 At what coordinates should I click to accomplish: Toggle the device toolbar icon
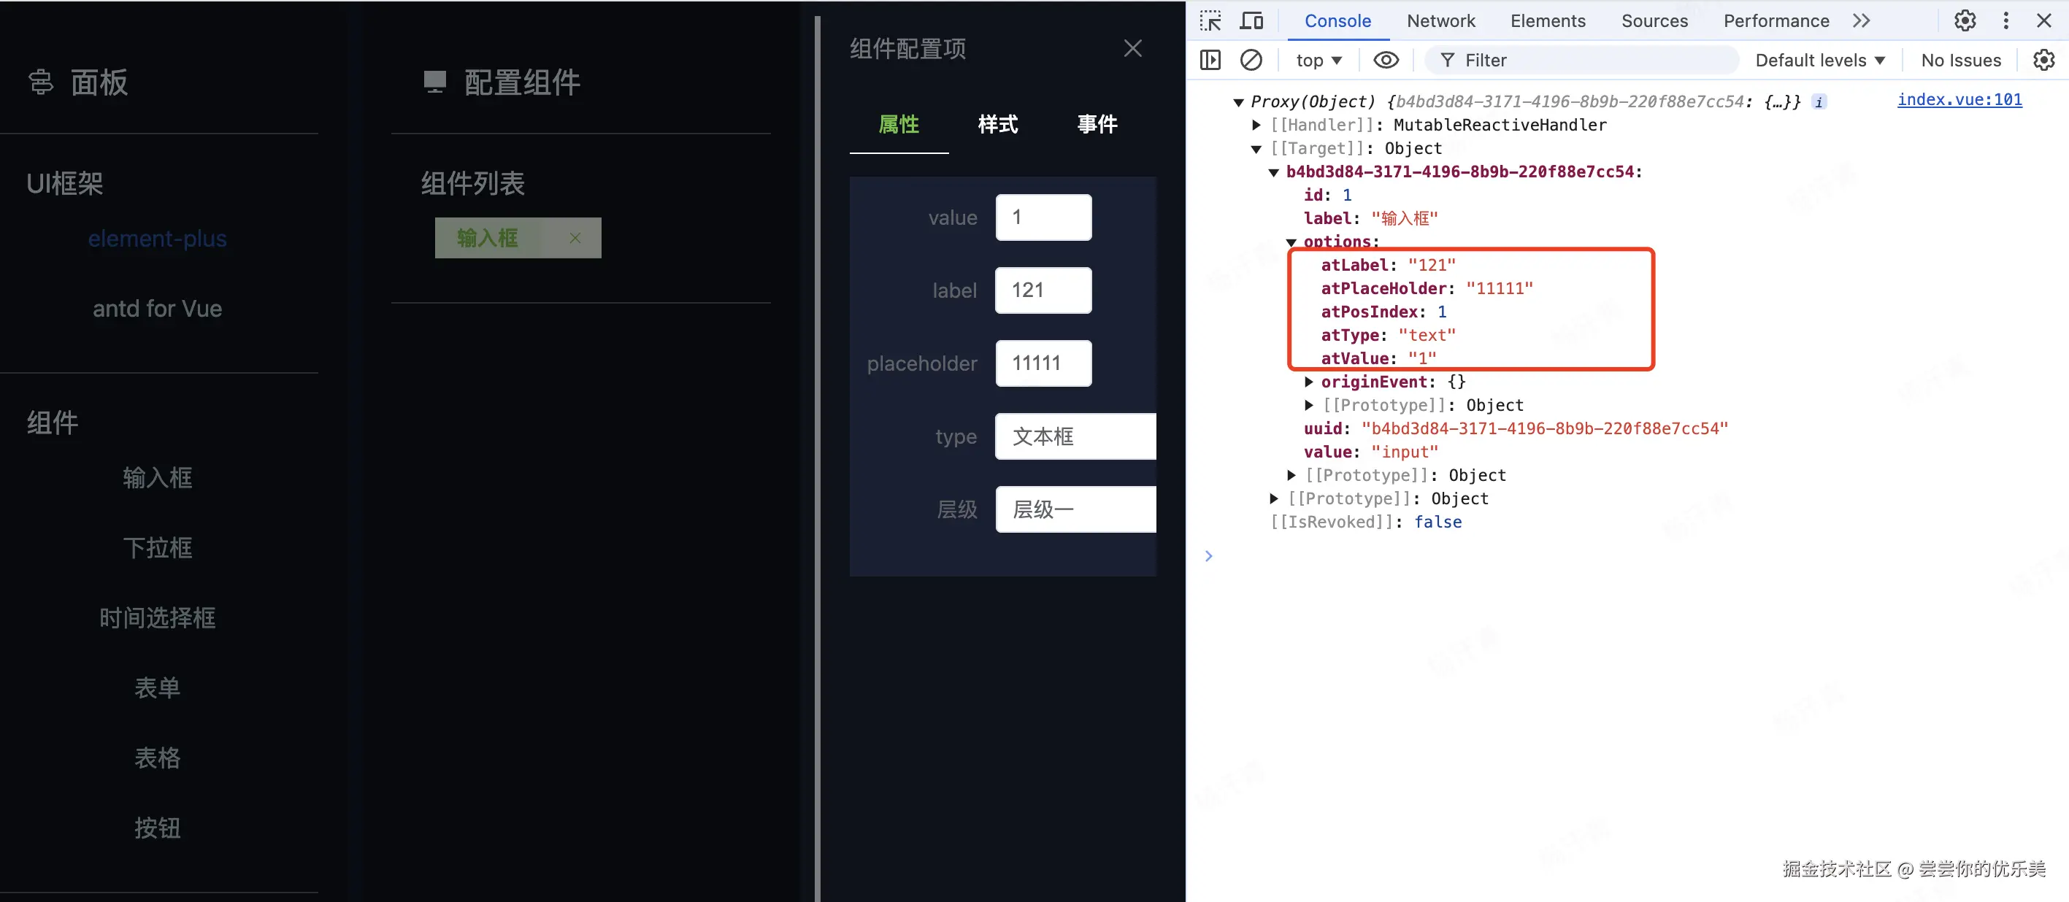click(1251, 21)
